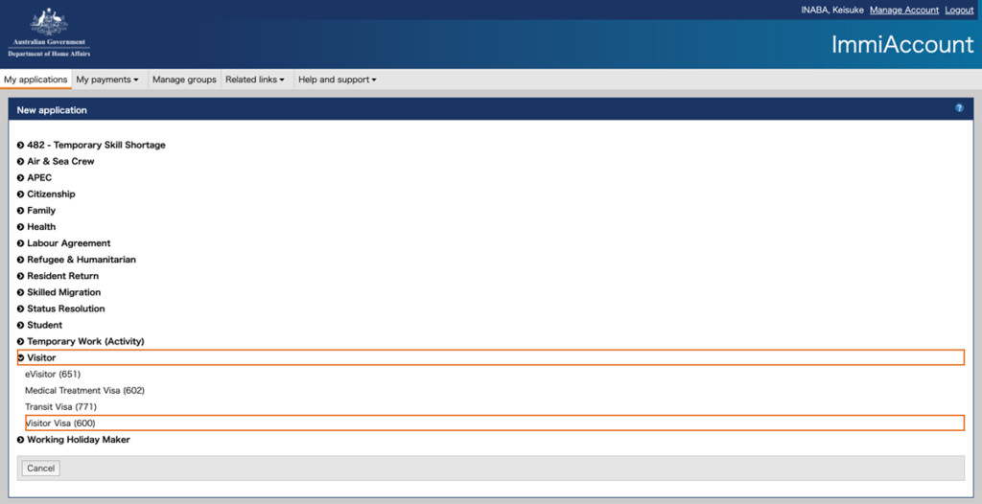This screenshot has height=504, width=982.
Task: Click the Cancel button
Action: [40, 469]
